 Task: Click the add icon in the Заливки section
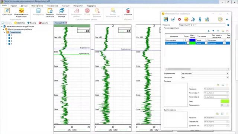tap(218, 85)
